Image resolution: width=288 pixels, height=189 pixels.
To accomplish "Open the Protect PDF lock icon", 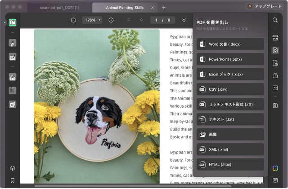I will [x=275, y=63].
